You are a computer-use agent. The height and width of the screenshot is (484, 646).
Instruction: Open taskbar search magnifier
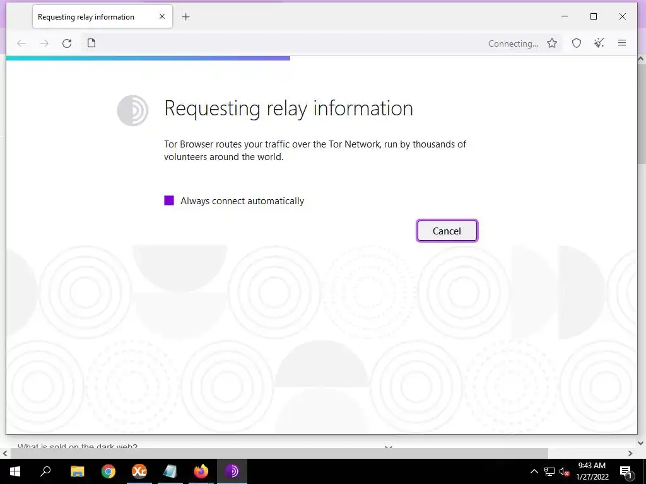pyautogui.click(x=45, y=471)
